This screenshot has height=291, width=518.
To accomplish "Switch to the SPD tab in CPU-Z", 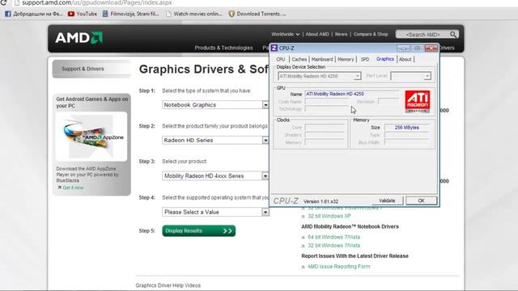I will click(x=365, y=59).
